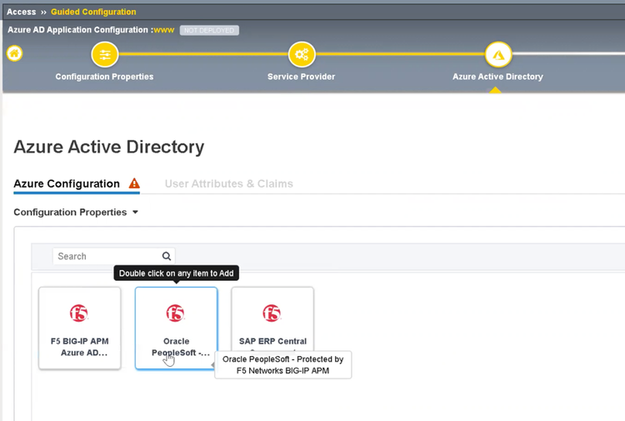This screenshot has width=625, height=421.
Task: Click the F5 logo on SAP ERP tile
Action: click(272, 313)
